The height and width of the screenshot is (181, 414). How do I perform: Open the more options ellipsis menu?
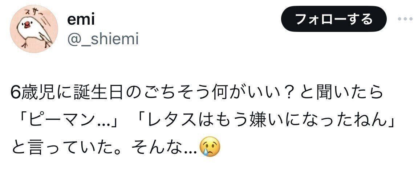point(404,19)
